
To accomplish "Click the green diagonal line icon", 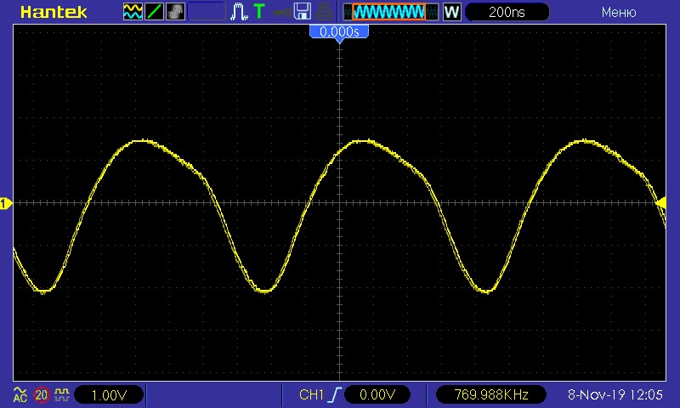I will [154, 12].
